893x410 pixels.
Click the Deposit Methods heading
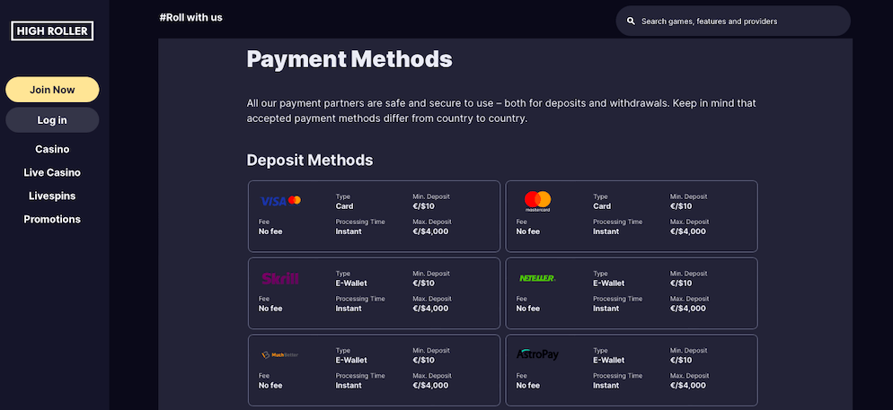click(x=310, y=161)
